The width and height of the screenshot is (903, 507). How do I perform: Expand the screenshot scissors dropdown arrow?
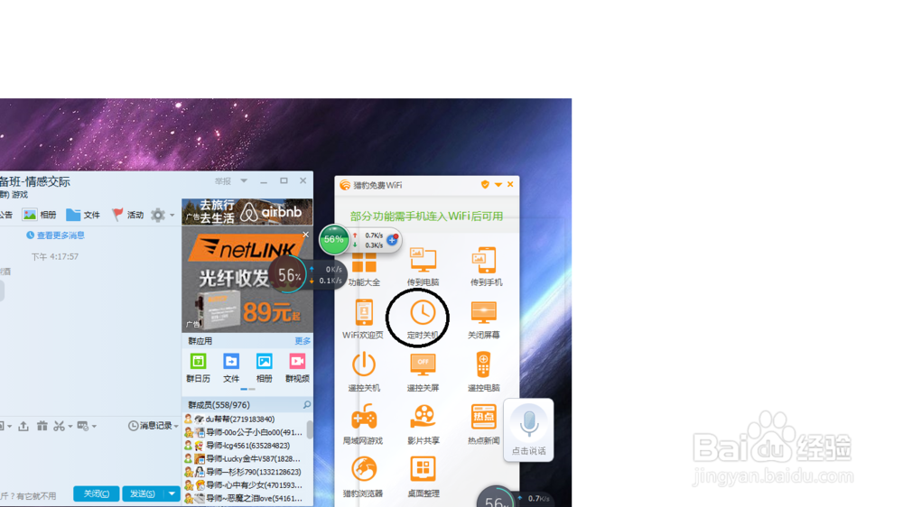click(70, 427)
